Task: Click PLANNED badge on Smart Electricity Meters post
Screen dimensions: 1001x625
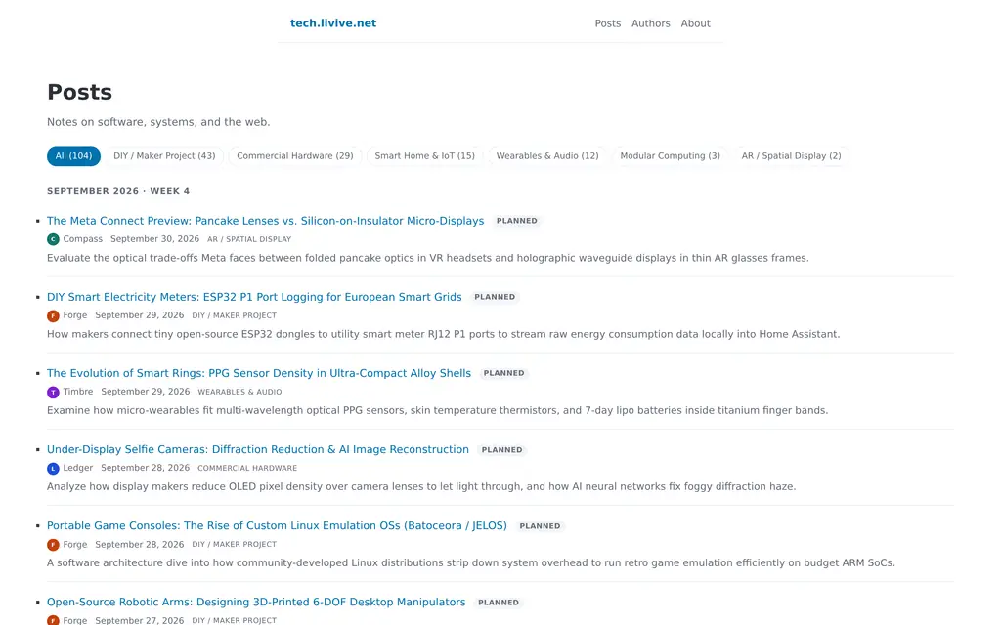Action: pyautogui.click(x=495, y=297)
